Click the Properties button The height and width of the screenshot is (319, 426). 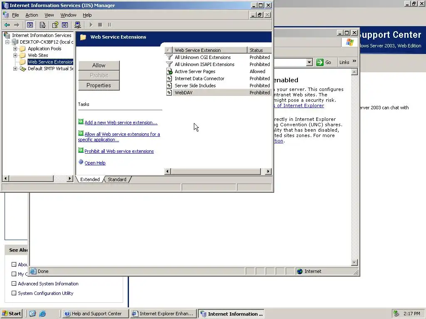(x=99, y=86)
